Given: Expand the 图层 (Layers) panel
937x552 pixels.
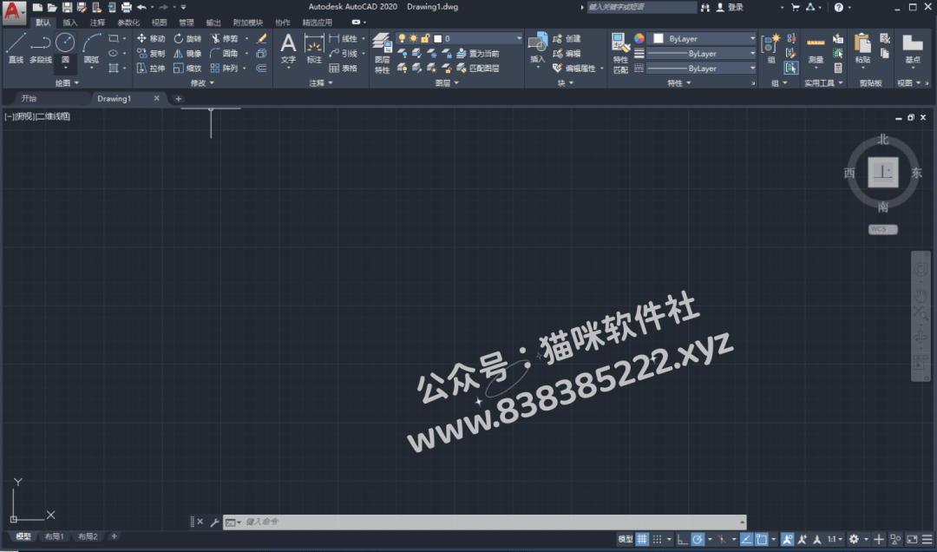Looking at the screenshot, I should 447,83.
